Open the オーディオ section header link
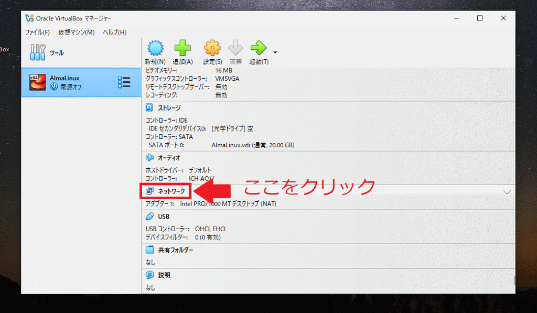 pyautogui.click(x=169, y=158)
